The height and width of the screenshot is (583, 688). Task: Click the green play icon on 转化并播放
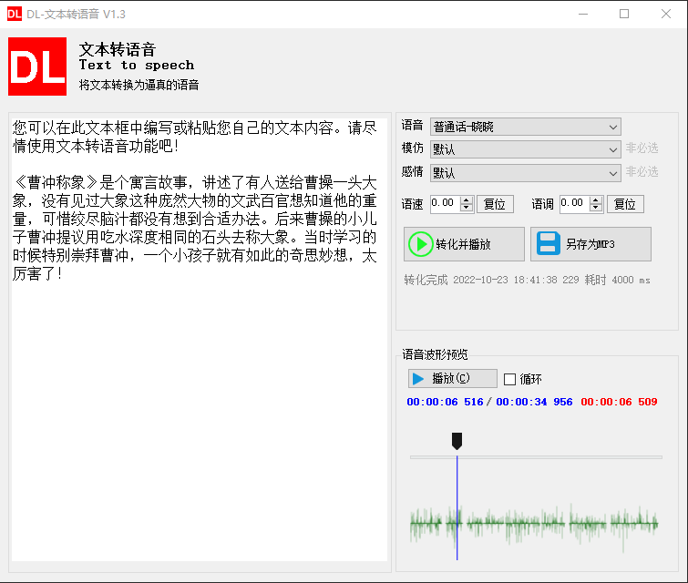click(x=420, y=244)
